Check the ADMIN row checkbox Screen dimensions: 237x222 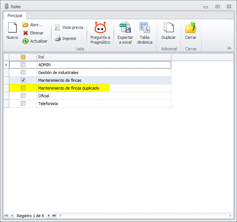click(x=23, y=65)
